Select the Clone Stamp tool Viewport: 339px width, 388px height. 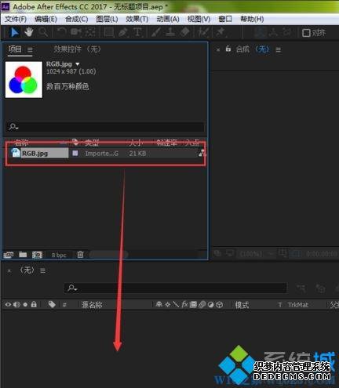[170, 32]
